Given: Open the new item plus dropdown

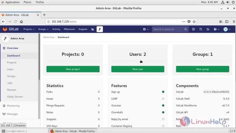Looking at the screenshot, I should click(146, 29).
